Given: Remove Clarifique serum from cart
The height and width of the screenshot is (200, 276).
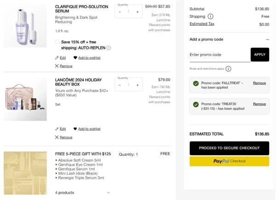Looking at the screenshot, I should coord(63,66).
